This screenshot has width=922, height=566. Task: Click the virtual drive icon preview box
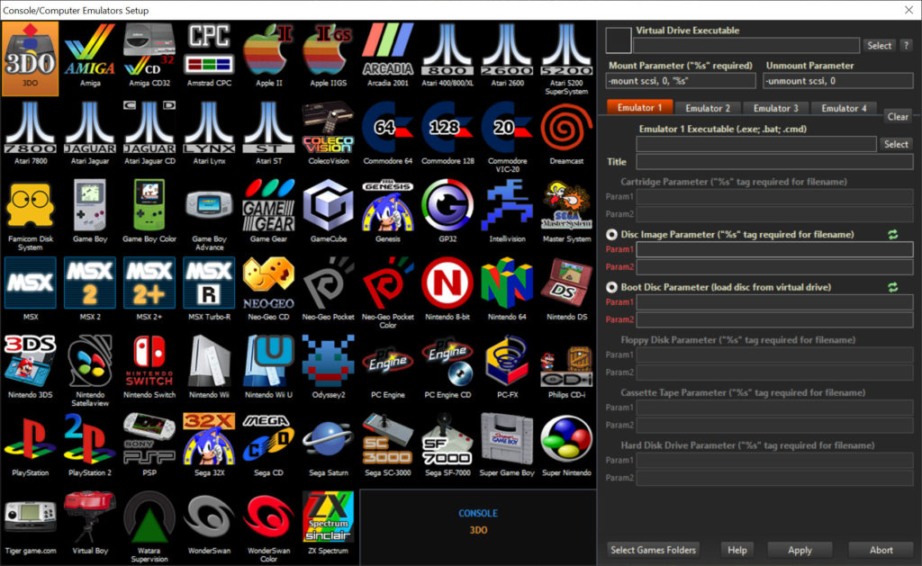pos(619,40)
